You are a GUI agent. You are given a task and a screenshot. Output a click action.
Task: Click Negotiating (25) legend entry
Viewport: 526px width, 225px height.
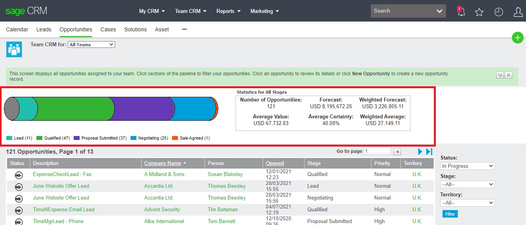pos(149,138)
